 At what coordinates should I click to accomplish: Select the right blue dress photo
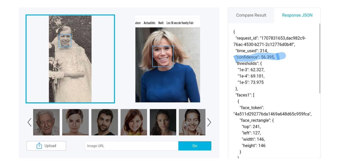[168, 59]
